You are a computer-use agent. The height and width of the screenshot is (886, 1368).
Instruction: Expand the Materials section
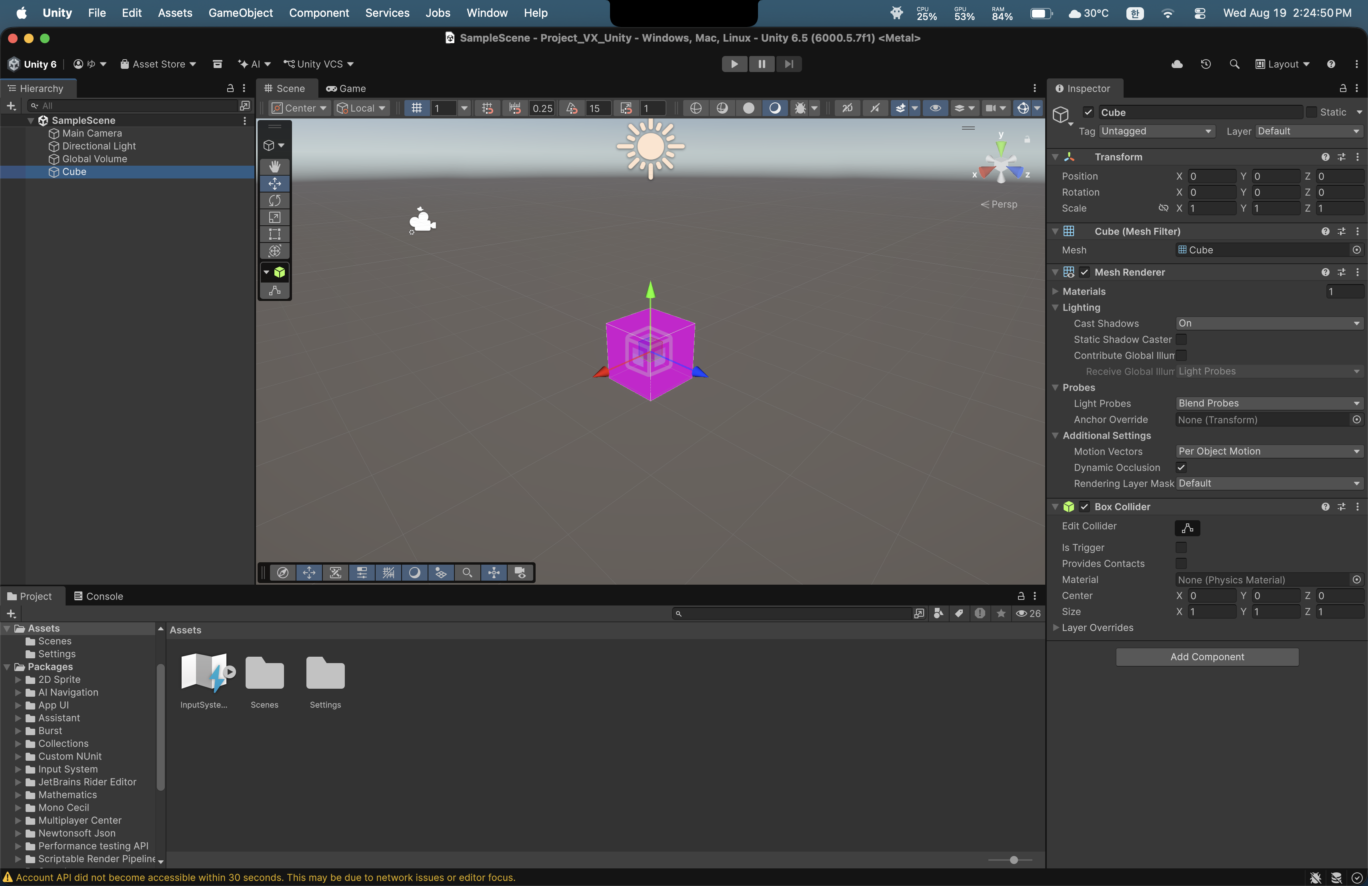click(1055, 291)
